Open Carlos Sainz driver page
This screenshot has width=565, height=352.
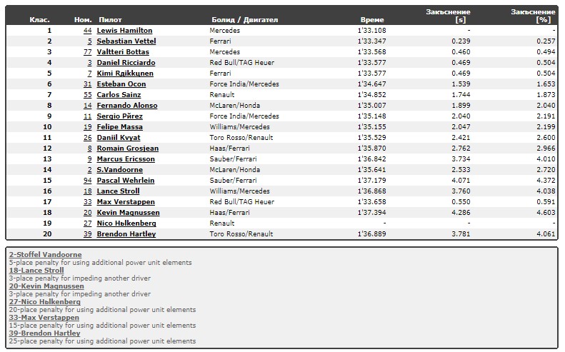[x=119, y=95]
